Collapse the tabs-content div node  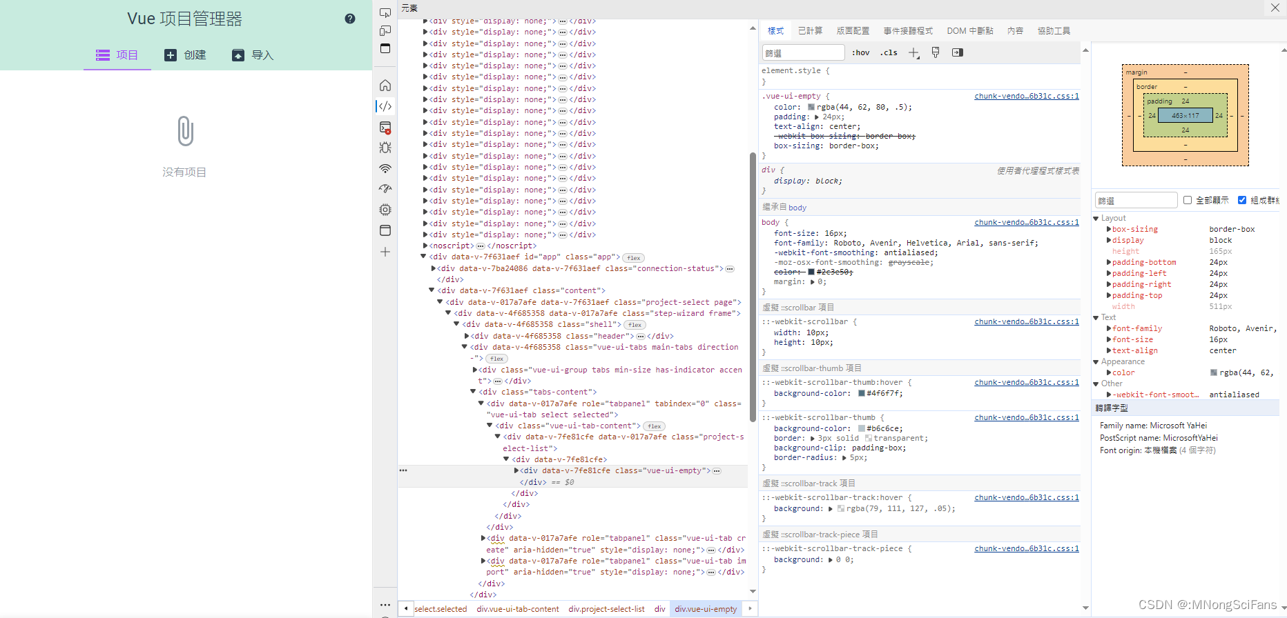474,392
